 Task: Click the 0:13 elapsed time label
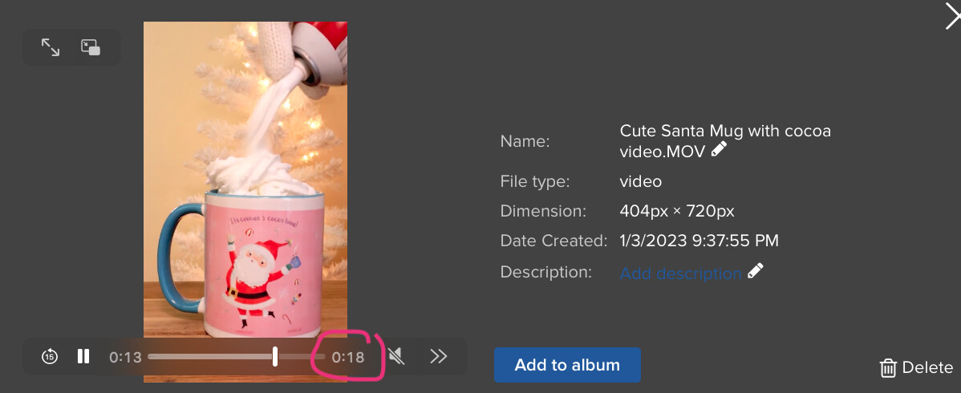[126, 357]
